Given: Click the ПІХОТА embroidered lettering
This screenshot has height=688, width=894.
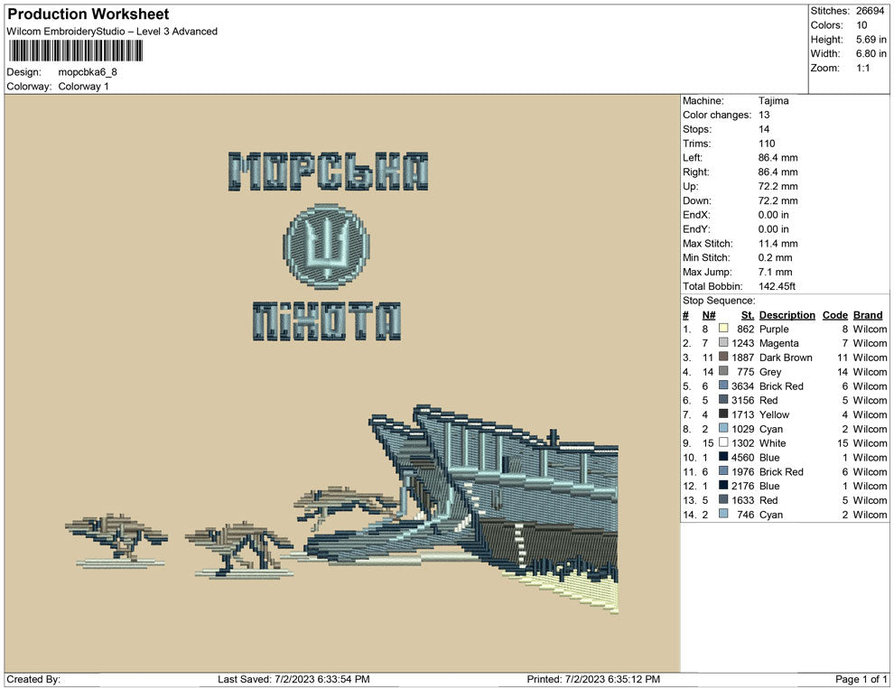Looking at the screenshot, I should click(326, 321).
